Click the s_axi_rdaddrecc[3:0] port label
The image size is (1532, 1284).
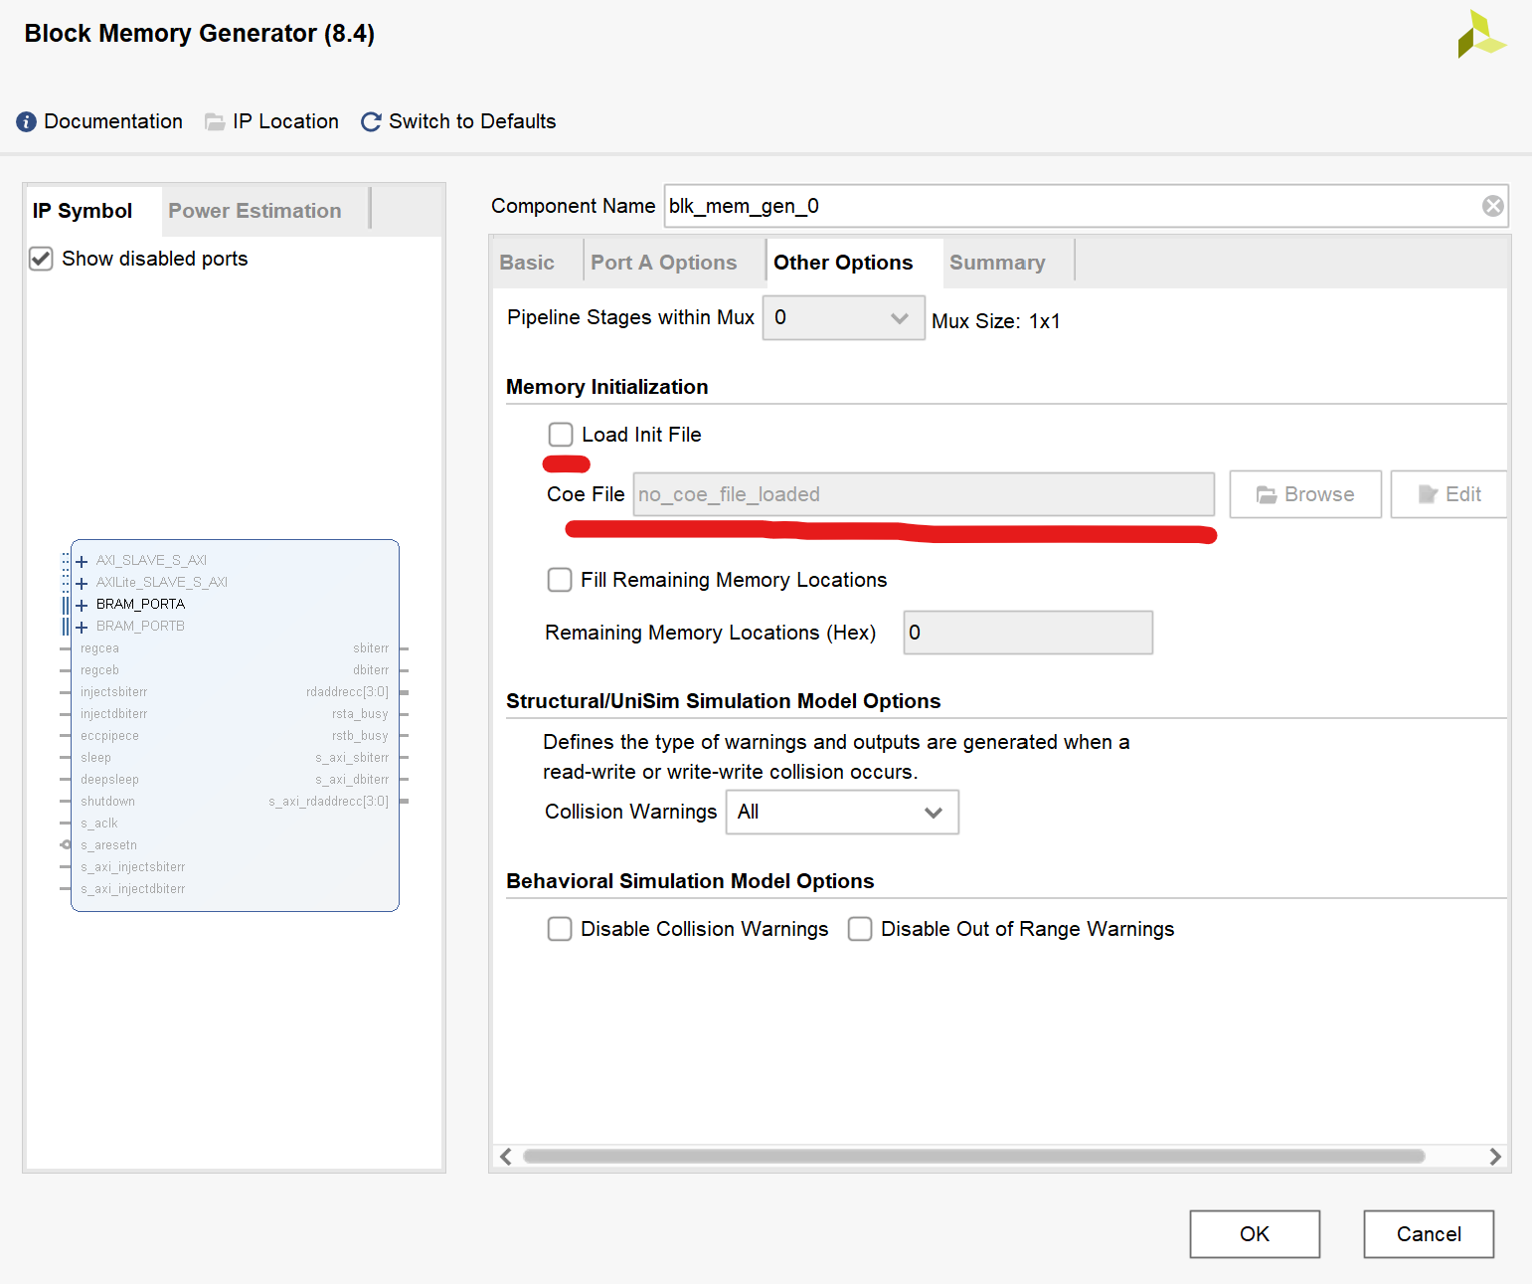coord(328,802)
